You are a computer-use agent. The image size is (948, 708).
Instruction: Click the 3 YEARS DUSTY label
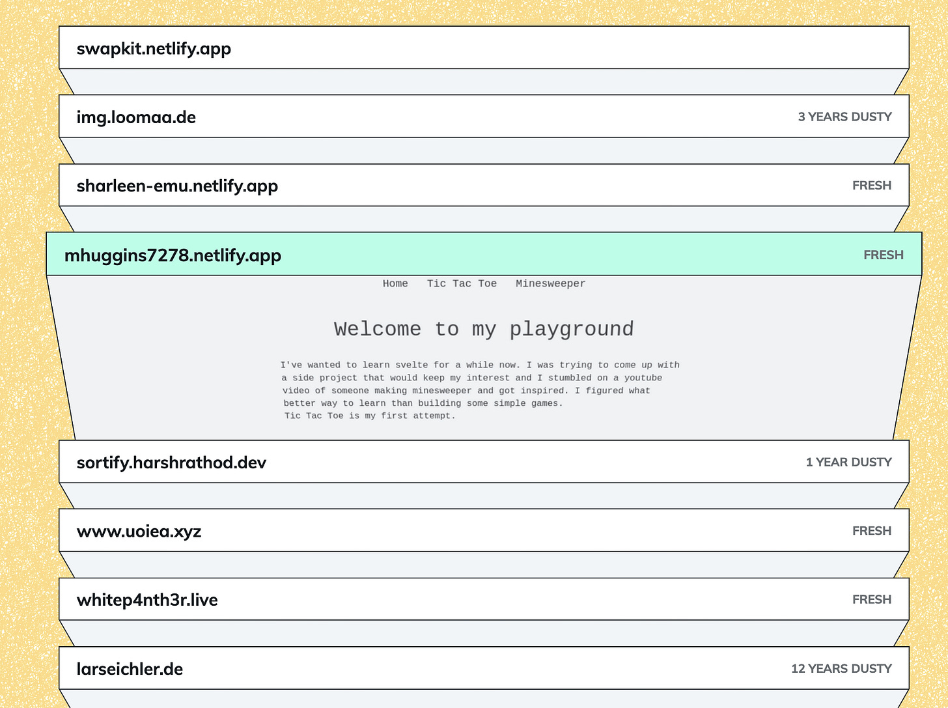point(844,117)
